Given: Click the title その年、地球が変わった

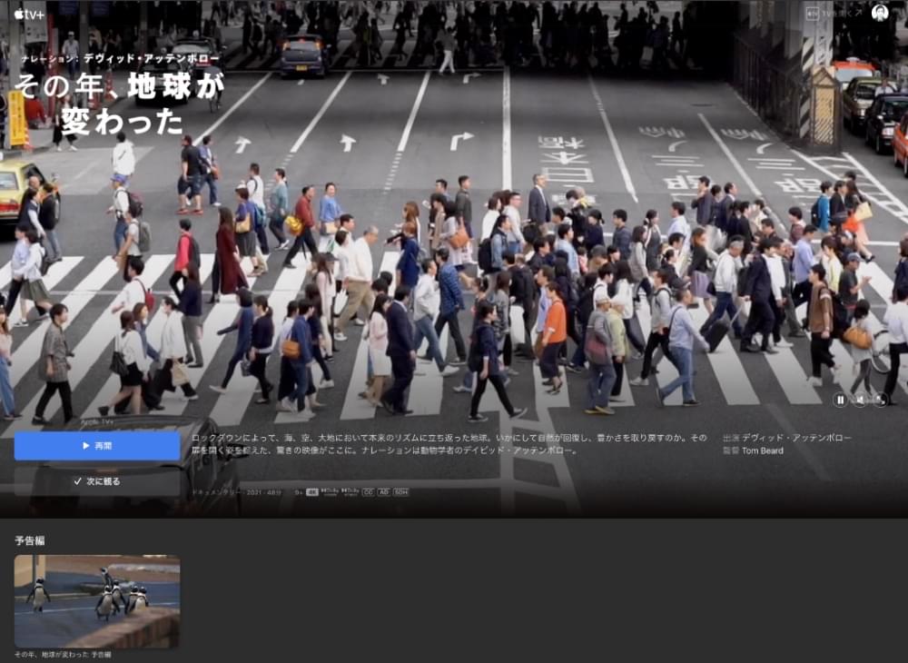Looking at the screenshot, I should click(118, 103).
